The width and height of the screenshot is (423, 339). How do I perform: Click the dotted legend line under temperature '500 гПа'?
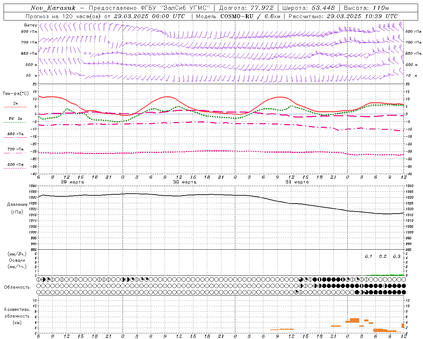coord(15,168)
